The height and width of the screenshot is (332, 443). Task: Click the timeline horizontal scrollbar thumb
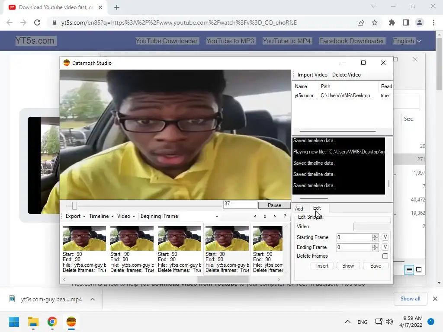tap(223, 280)
